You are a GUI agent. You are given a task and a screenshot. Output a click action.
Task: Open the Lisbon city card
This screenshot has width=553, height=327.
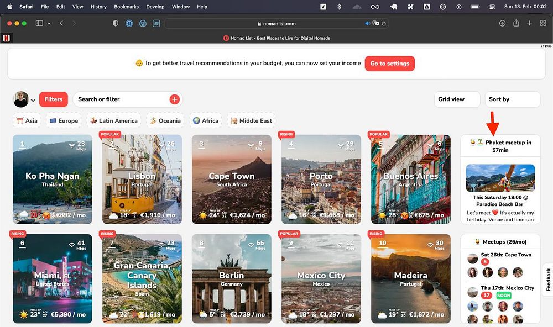(x=142, y=180)
